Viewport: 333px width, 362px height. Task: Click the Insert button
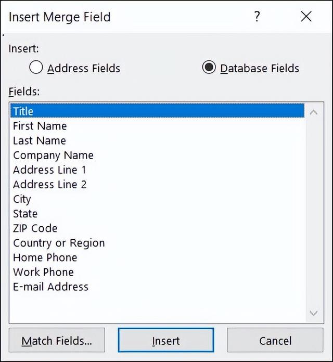166,340
